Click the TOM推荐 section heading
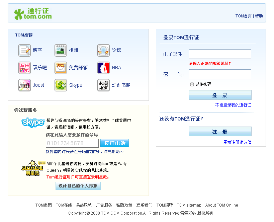The width and height of the screenshot is (274, 222). click(24, 35)
